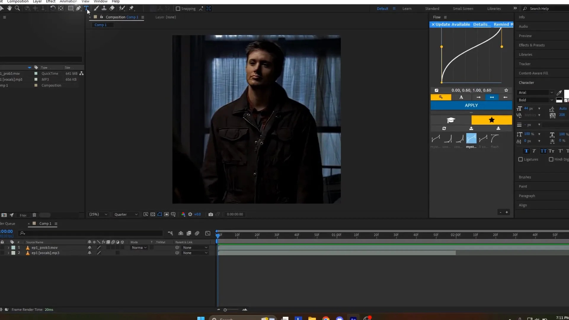Select the Rotation tool
The height and width of the screenshot is (320, 569).
point(53,8)
